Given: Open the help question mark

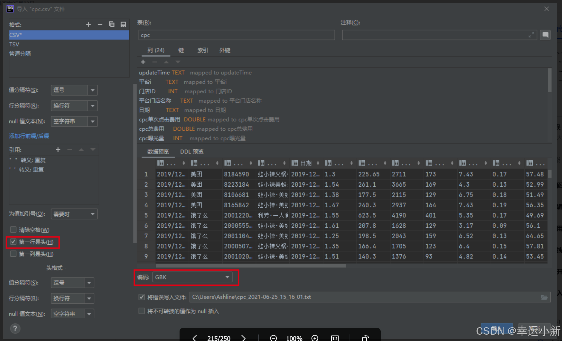Looking at the screenshot, I should 15,328.
